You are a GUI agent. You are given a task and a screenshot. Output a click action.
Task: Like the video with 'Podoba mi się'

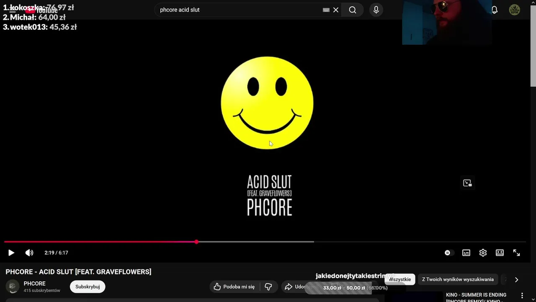point(234,286)
